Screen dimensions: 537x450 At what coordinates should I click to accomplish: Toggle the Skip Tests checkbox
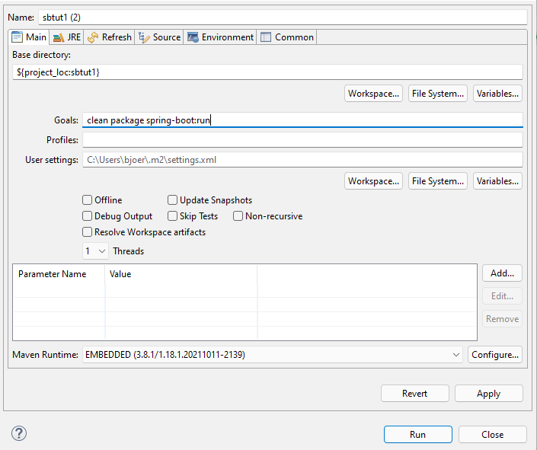pos(173,216)
